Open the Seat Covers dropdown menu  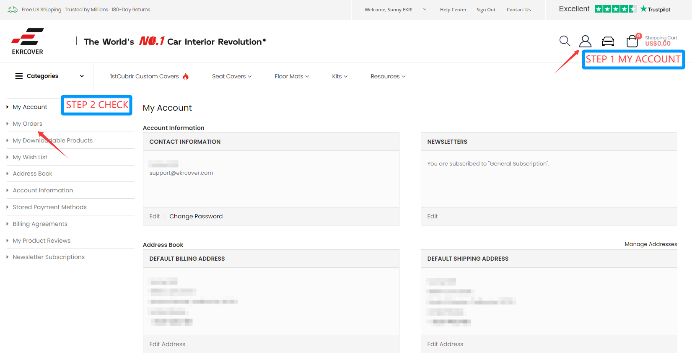pyautogui.click(x=232, y=76)
